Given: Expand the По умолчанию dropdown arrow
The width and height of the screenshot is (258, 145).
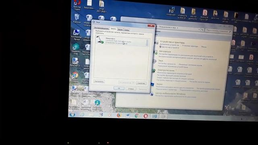Looking at the screenshot, I should click(133, 83).
